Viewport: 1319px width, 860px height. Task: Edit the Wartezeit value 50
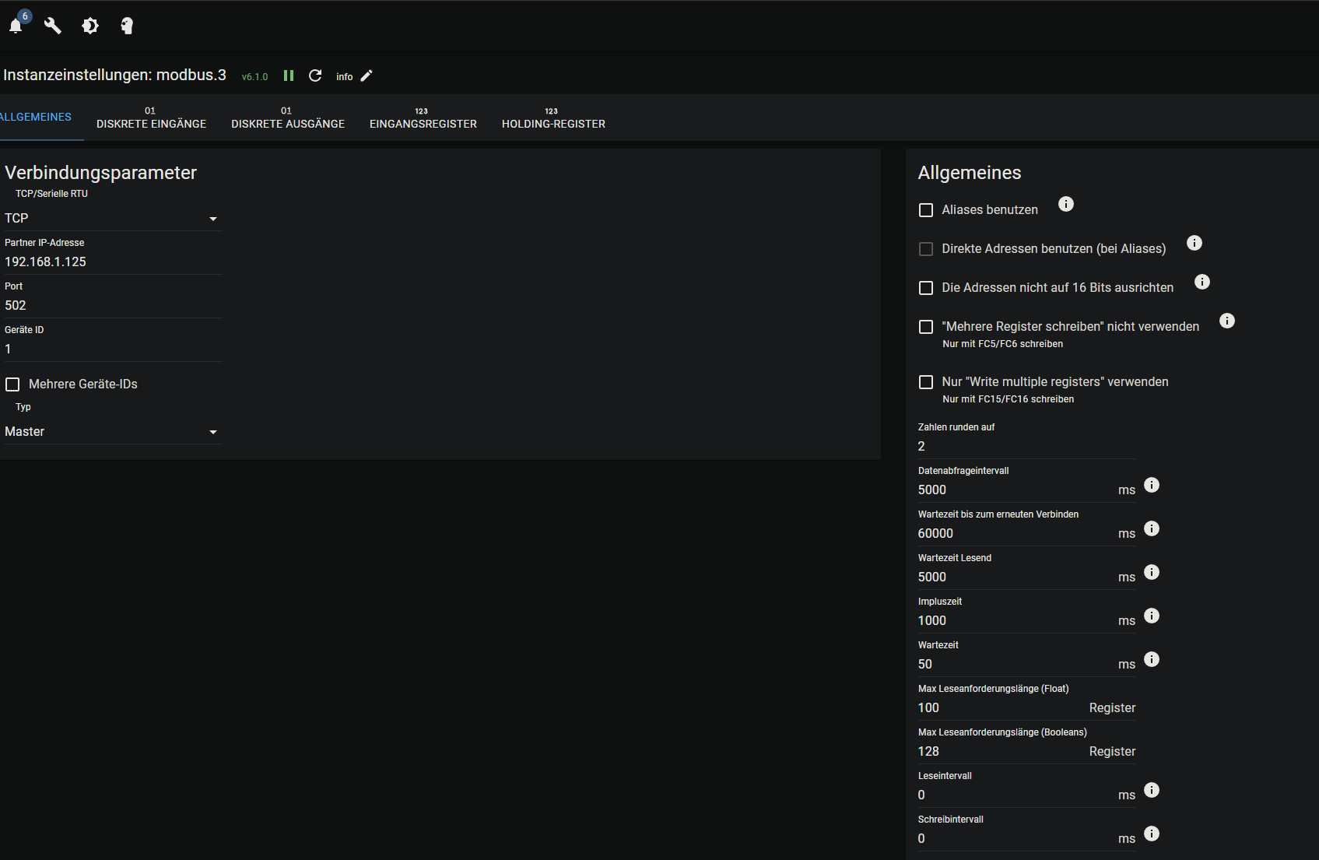click(1016, 665)
